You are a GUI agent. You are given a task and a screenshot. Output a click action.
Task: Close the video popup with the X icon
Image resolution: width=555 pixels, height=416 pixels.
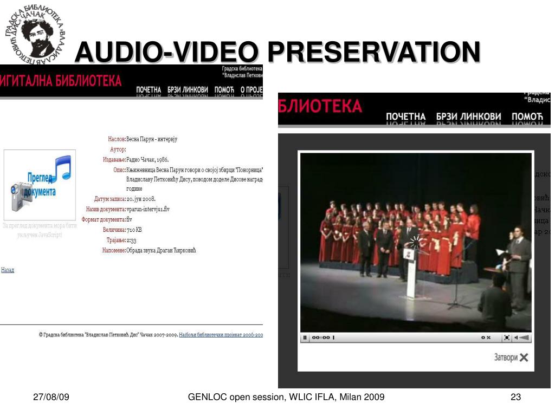524,357
